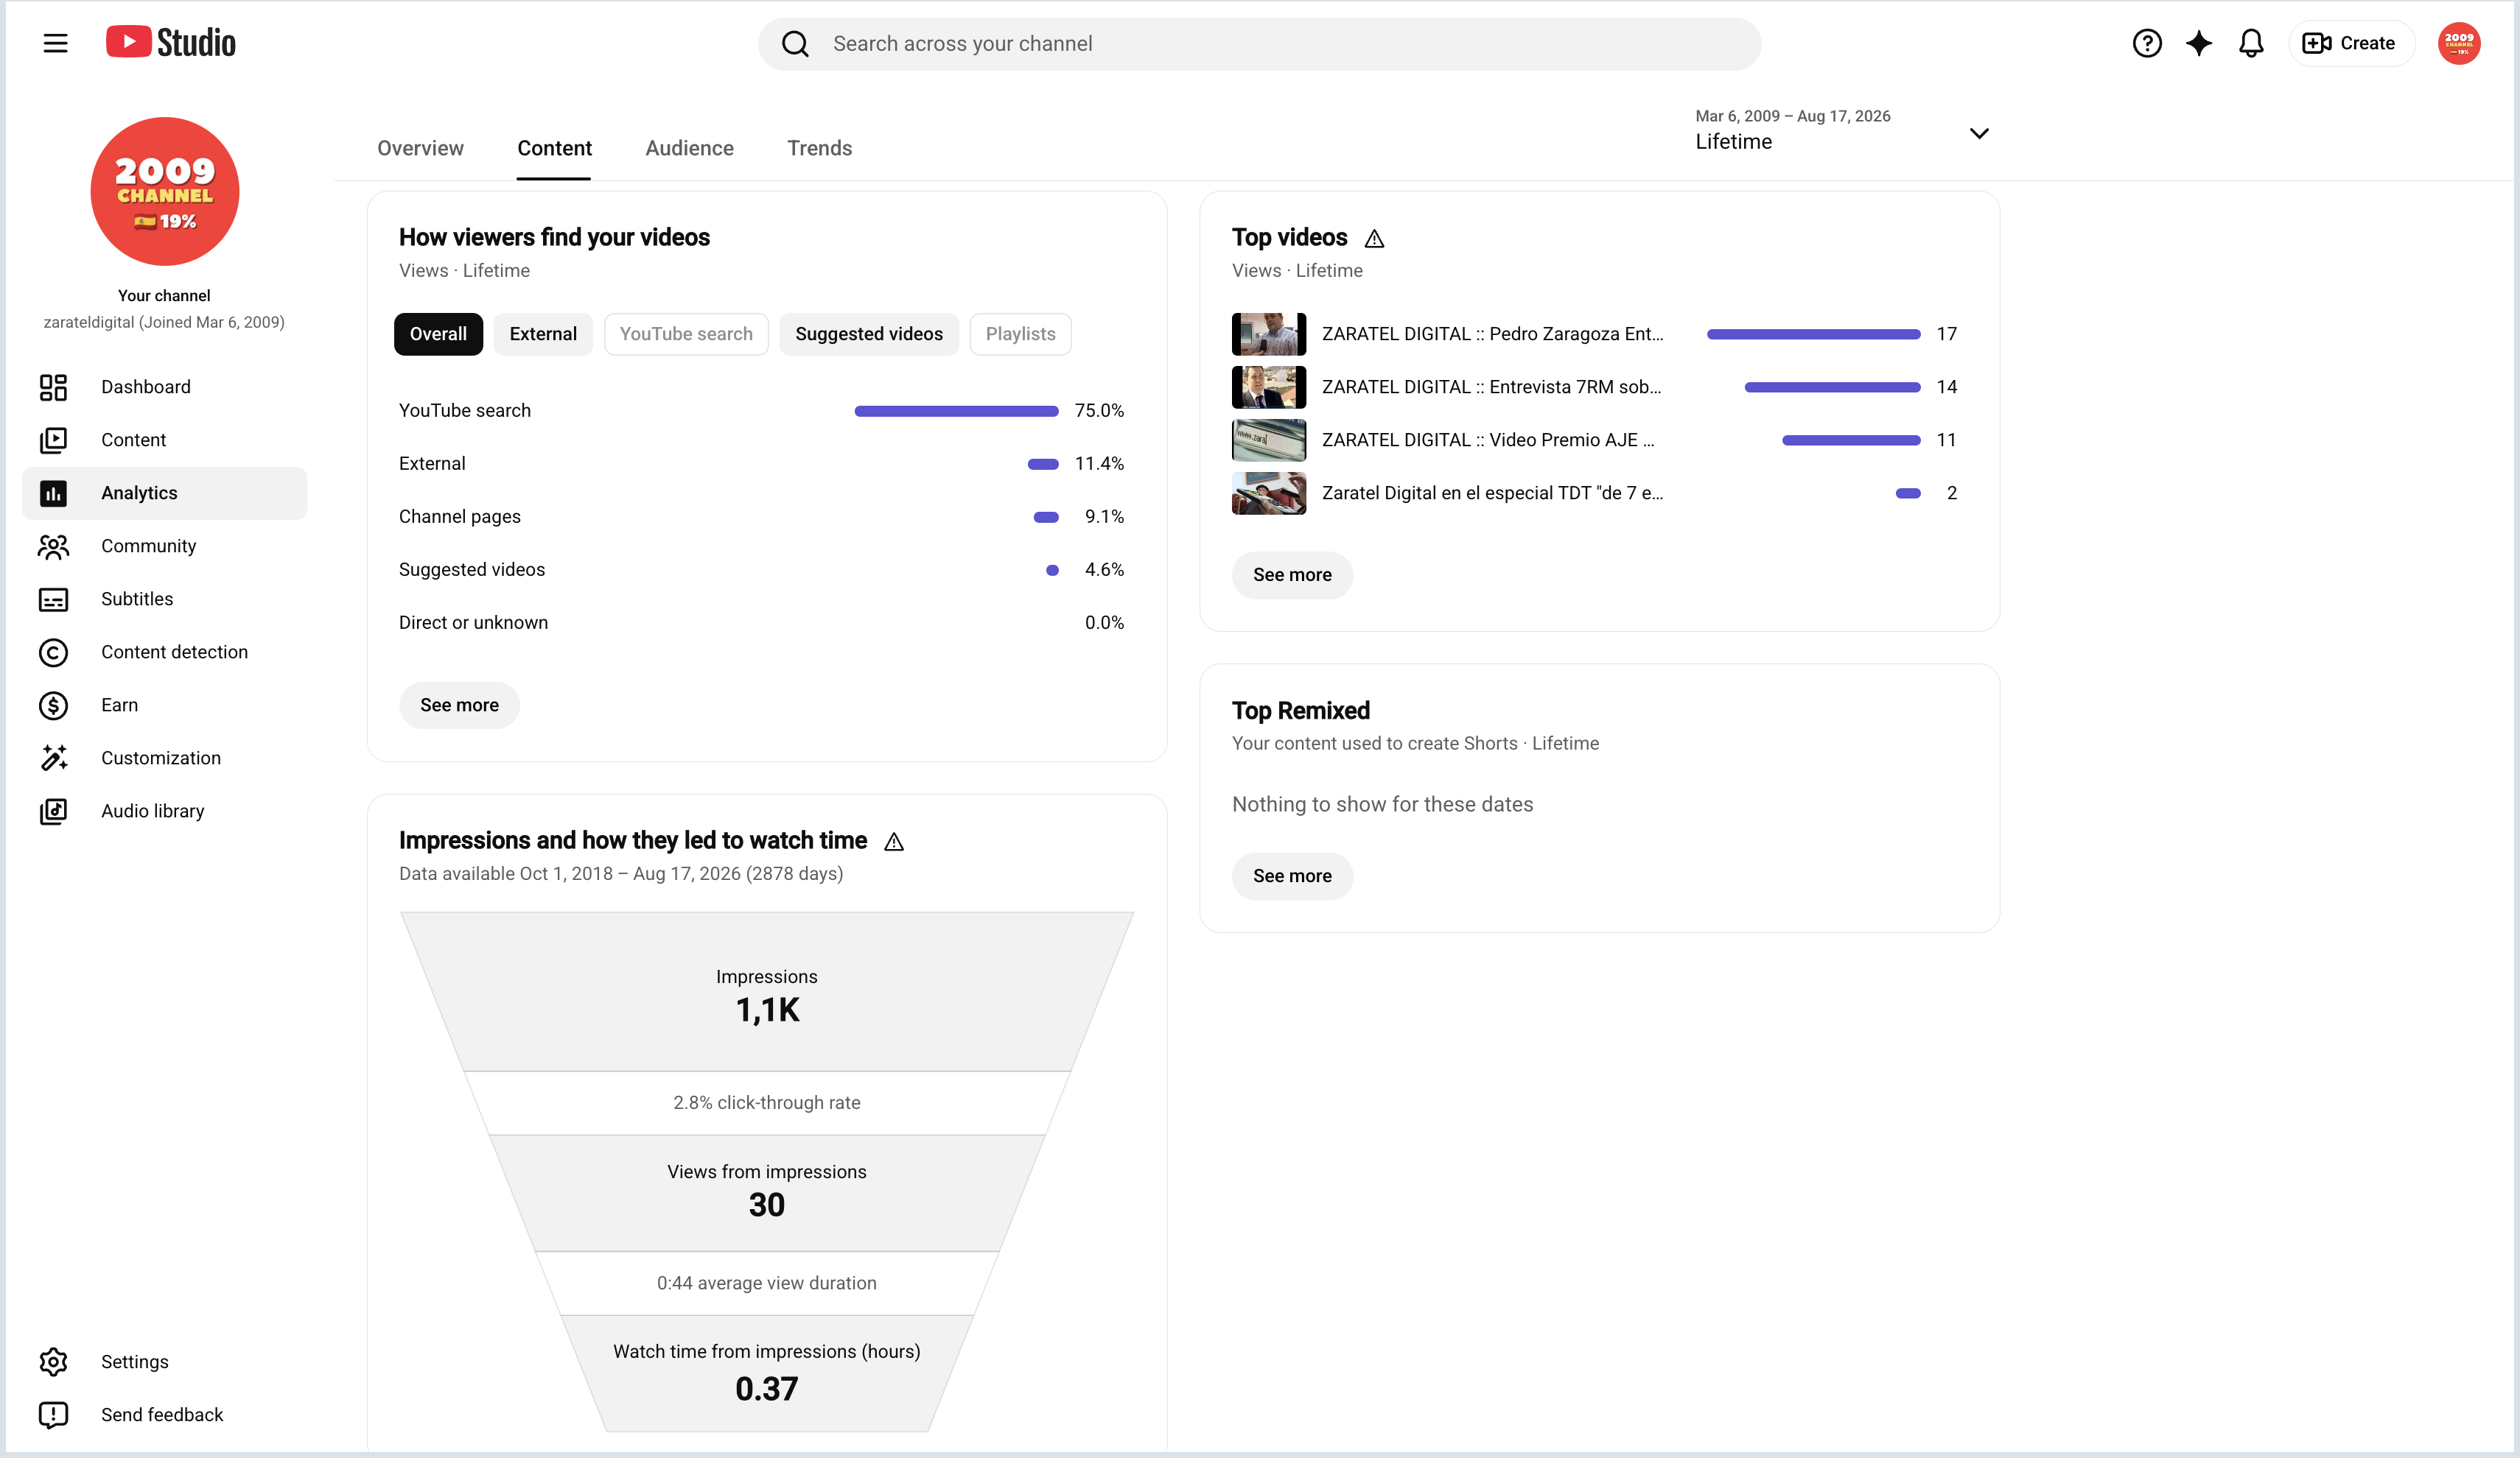Open the Video Premio AJE thumbnail
The image size is (2520, 1458).
coord(1269,440)
